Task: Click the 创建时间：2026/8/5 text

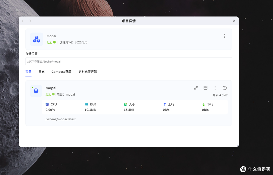Action: click(73, 42)
